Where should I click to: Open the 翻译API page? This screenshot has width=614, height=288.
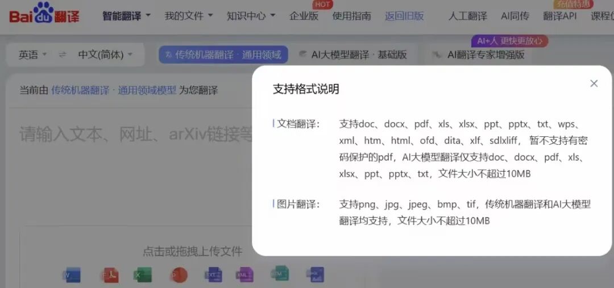point(560,16)
